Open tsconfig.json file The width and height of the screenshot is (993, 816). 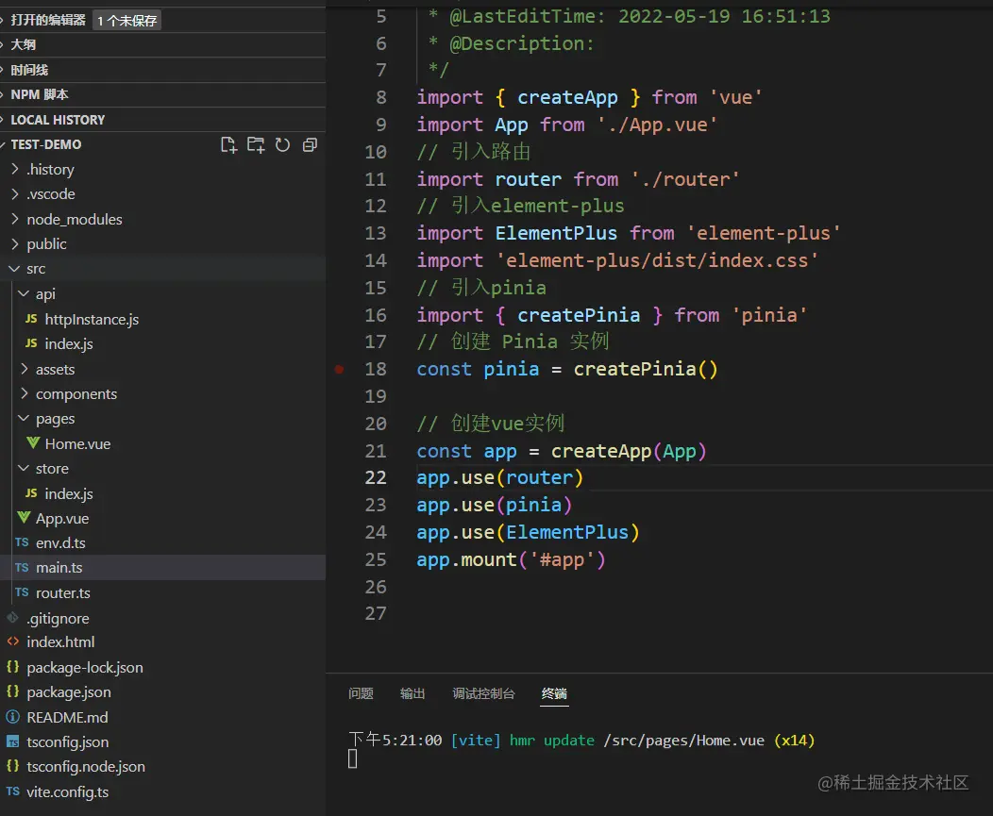click(x=162, y=741)
